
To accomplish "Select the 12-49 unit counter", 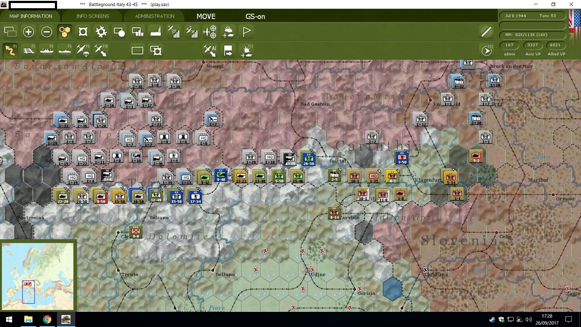I will [156, 195].
